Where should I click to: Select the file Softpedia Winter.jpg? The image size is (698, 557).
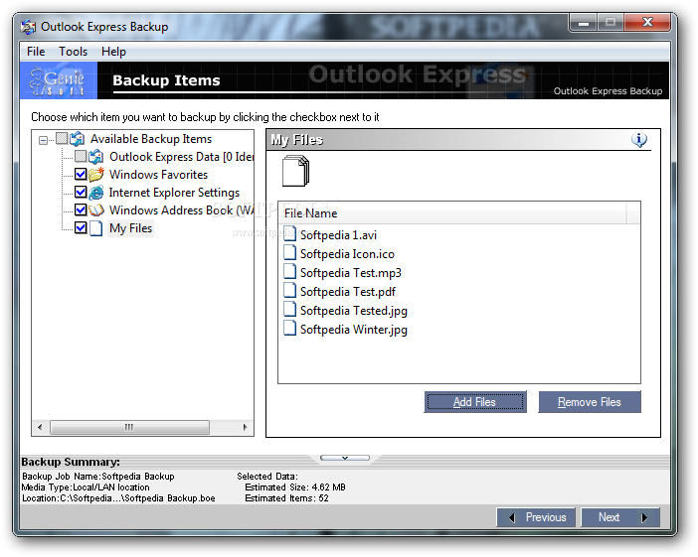point(353,330)
